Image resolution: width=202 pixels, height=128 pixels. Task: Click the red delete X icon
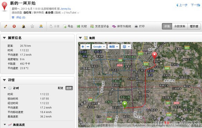tap(14, 26)
